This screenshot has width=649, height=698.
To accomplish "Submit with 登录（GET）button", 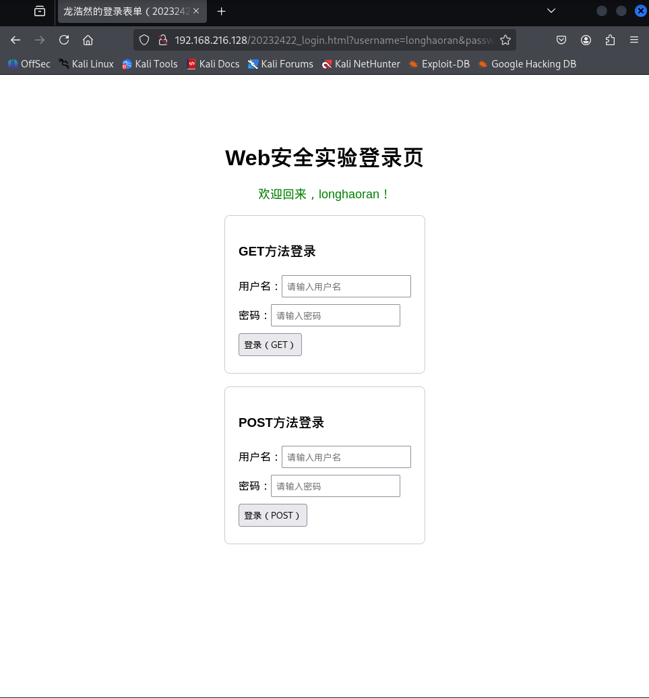I will point(270,345).
